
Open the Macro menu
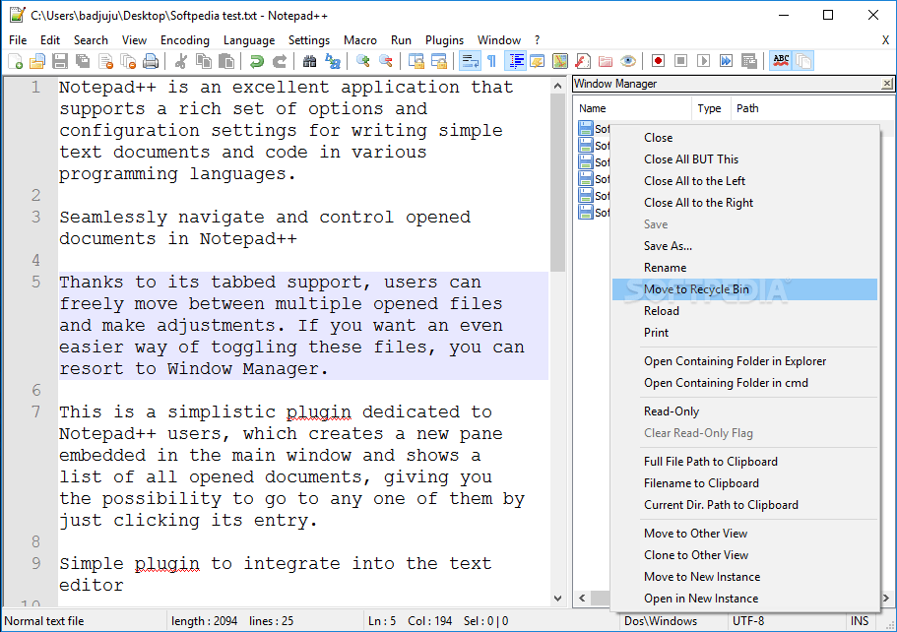click(x=359, y=40)
